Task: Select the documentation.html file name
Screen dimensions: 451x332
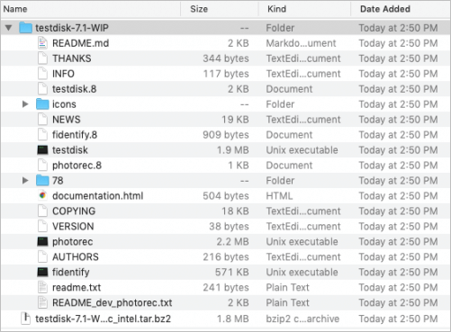Action: [x=98, y=196]
